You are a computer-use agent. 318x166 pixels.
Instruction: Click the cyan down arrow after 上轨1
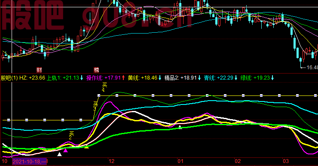pyautogui.click(x=82, y=78)
